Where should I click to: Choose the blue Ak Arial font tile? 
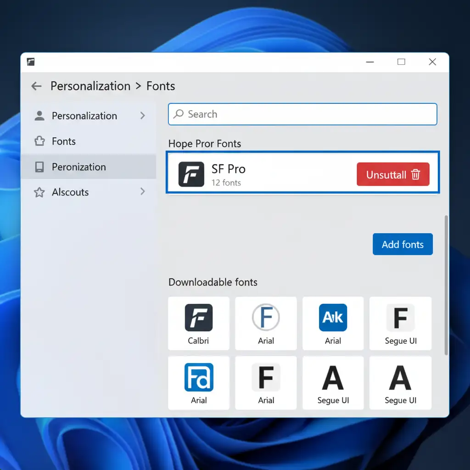click(x=333, y=323)
